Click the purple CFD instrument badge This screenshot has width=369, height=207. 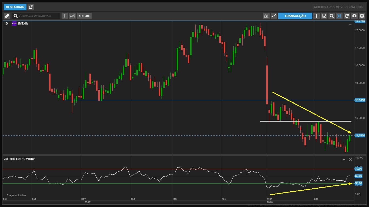[14, 23]
